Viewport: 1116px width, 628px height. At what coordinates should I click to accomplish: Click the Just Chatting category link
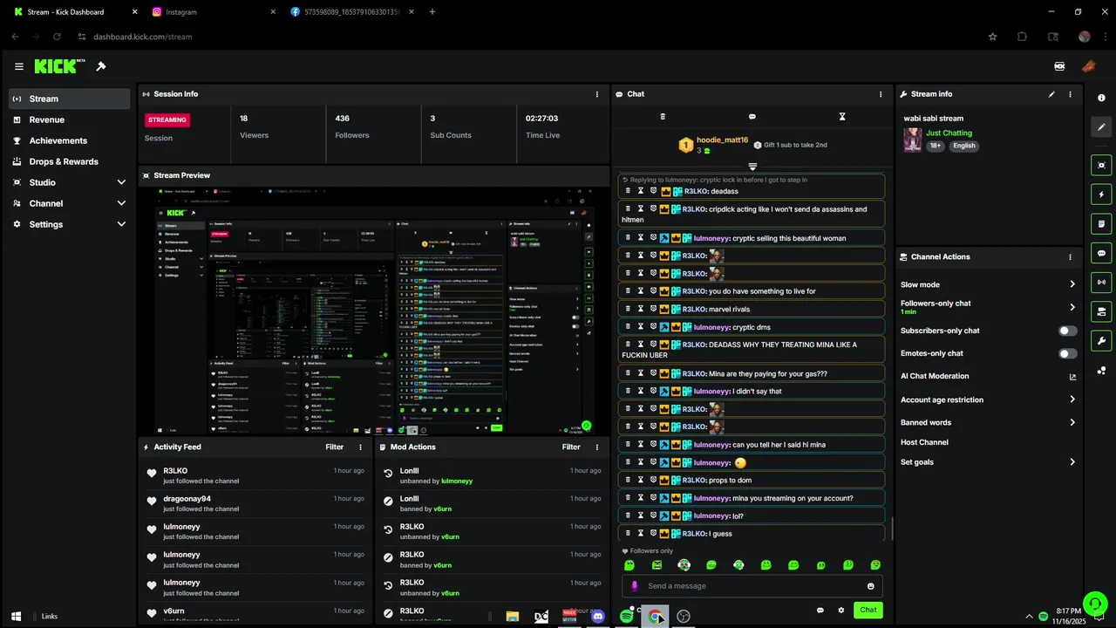coord(949,133)
